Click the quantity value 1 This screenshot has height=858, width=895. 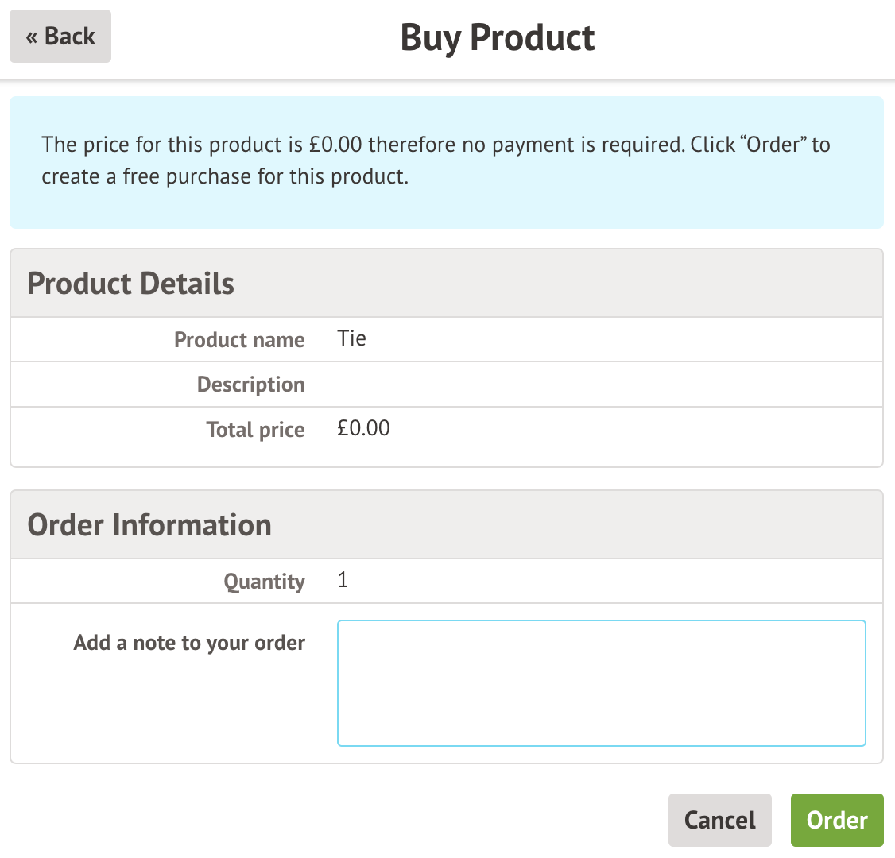pos(343,581)
